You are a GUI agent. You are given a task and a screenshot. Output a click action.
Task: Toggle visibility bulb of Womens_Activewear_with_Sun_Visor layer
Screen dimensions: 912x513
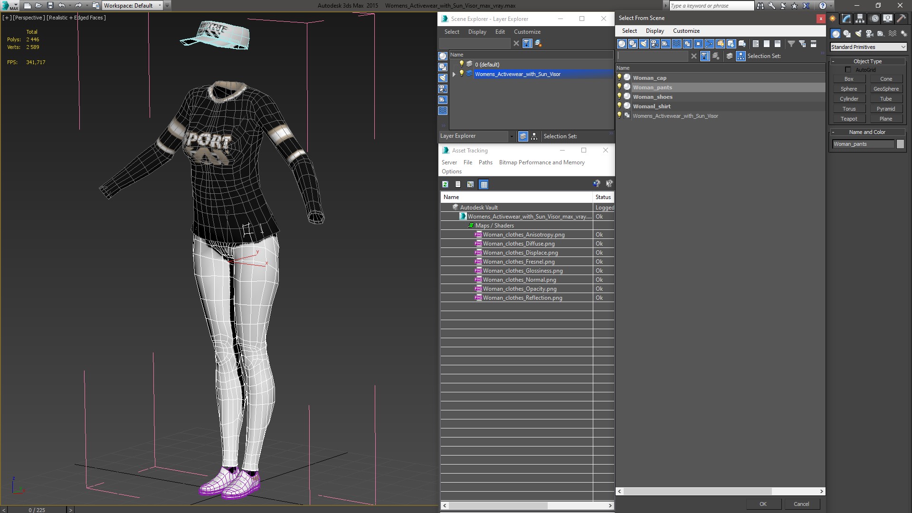[461, 74]
